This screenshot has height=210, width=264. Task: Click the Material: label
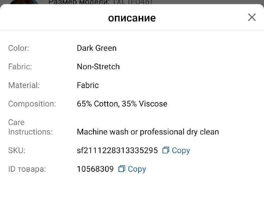tap(24, 85)
